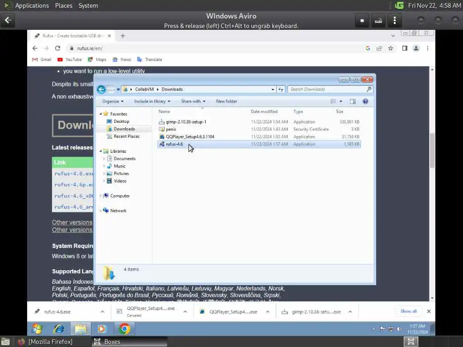
Task: Open the Boxes three-dot menu
Action: (x=394, y=20)
